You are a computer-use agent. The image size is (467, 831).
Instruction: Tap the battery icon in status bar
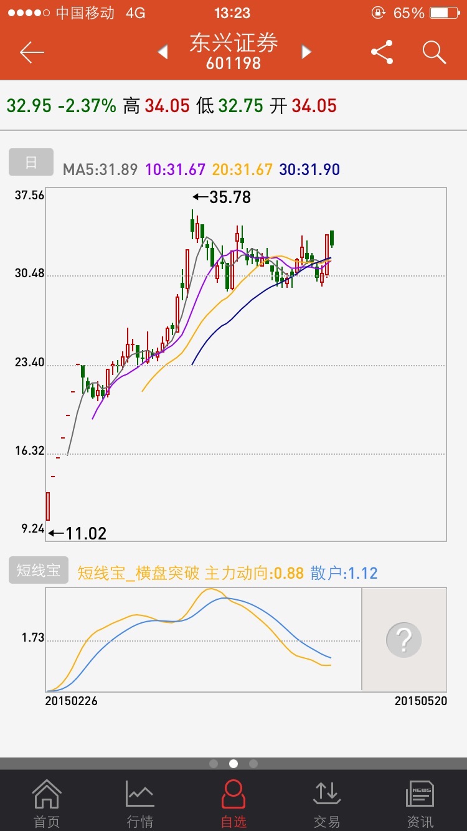444,12
